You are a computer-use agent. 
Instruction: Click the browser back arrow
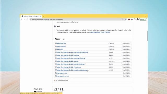pos(22,19)
